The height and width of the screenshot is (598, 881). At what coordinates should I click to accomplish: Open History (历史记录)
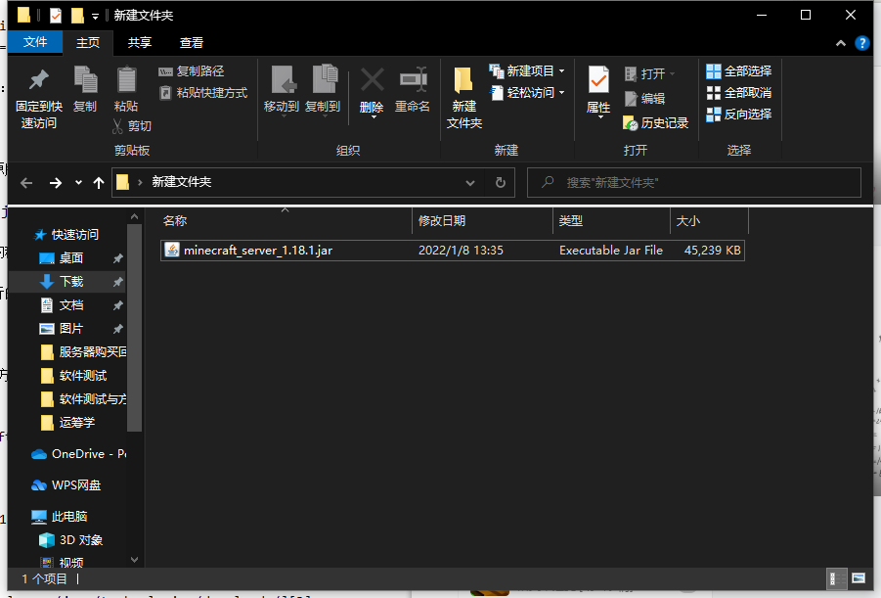click(x=656, y=122)
